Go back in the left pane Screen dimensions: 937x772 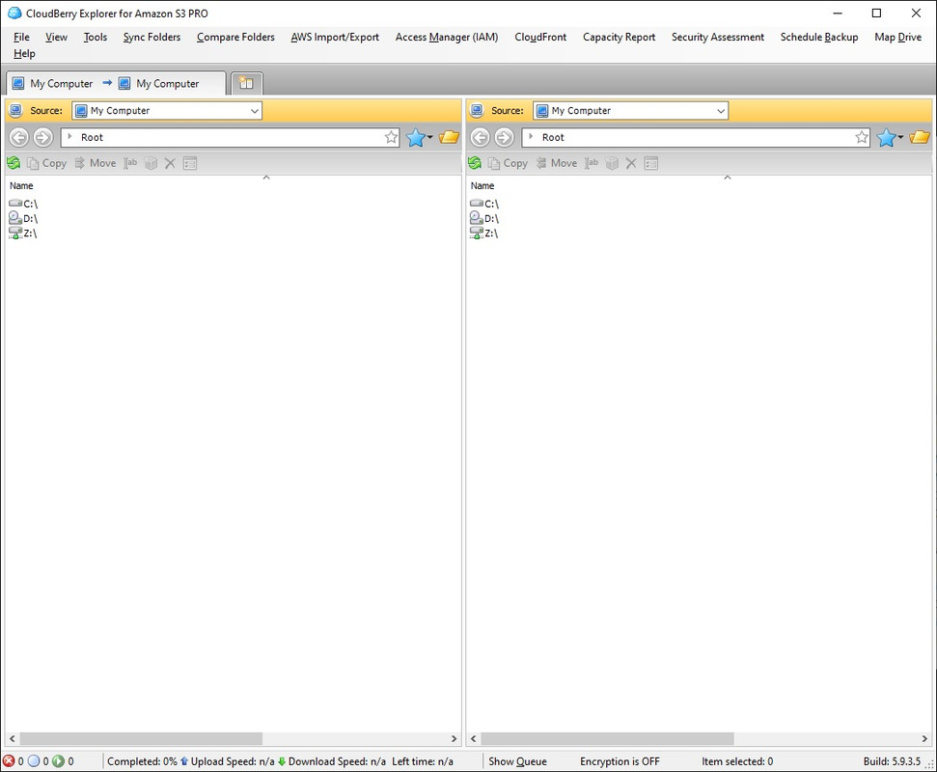(19, 137)
